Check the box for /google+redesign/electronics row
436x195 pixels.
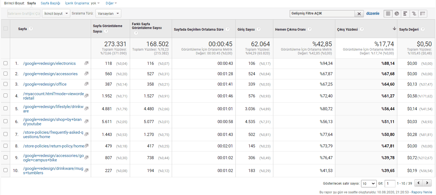tap(5, 63)
